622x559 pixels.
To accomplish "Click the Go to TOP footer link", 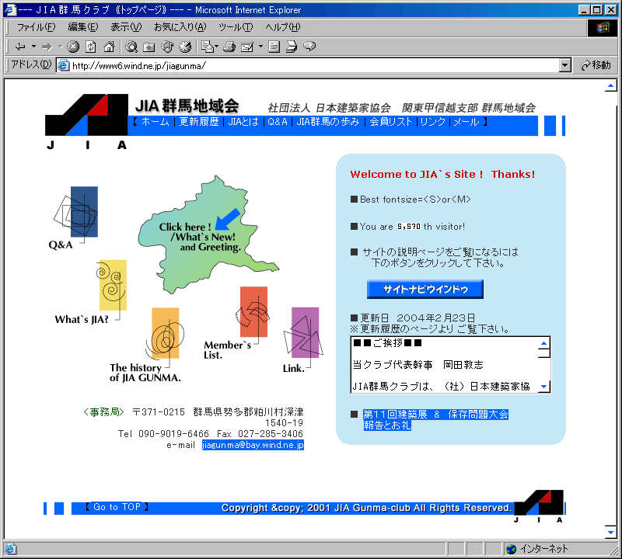I will tap(117, 507).
